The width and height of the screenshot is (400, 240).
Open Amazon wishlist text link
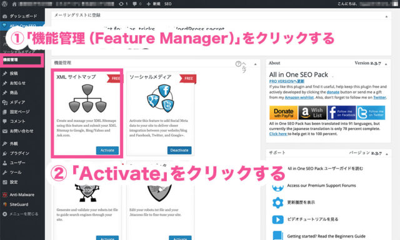coord(299,97)
